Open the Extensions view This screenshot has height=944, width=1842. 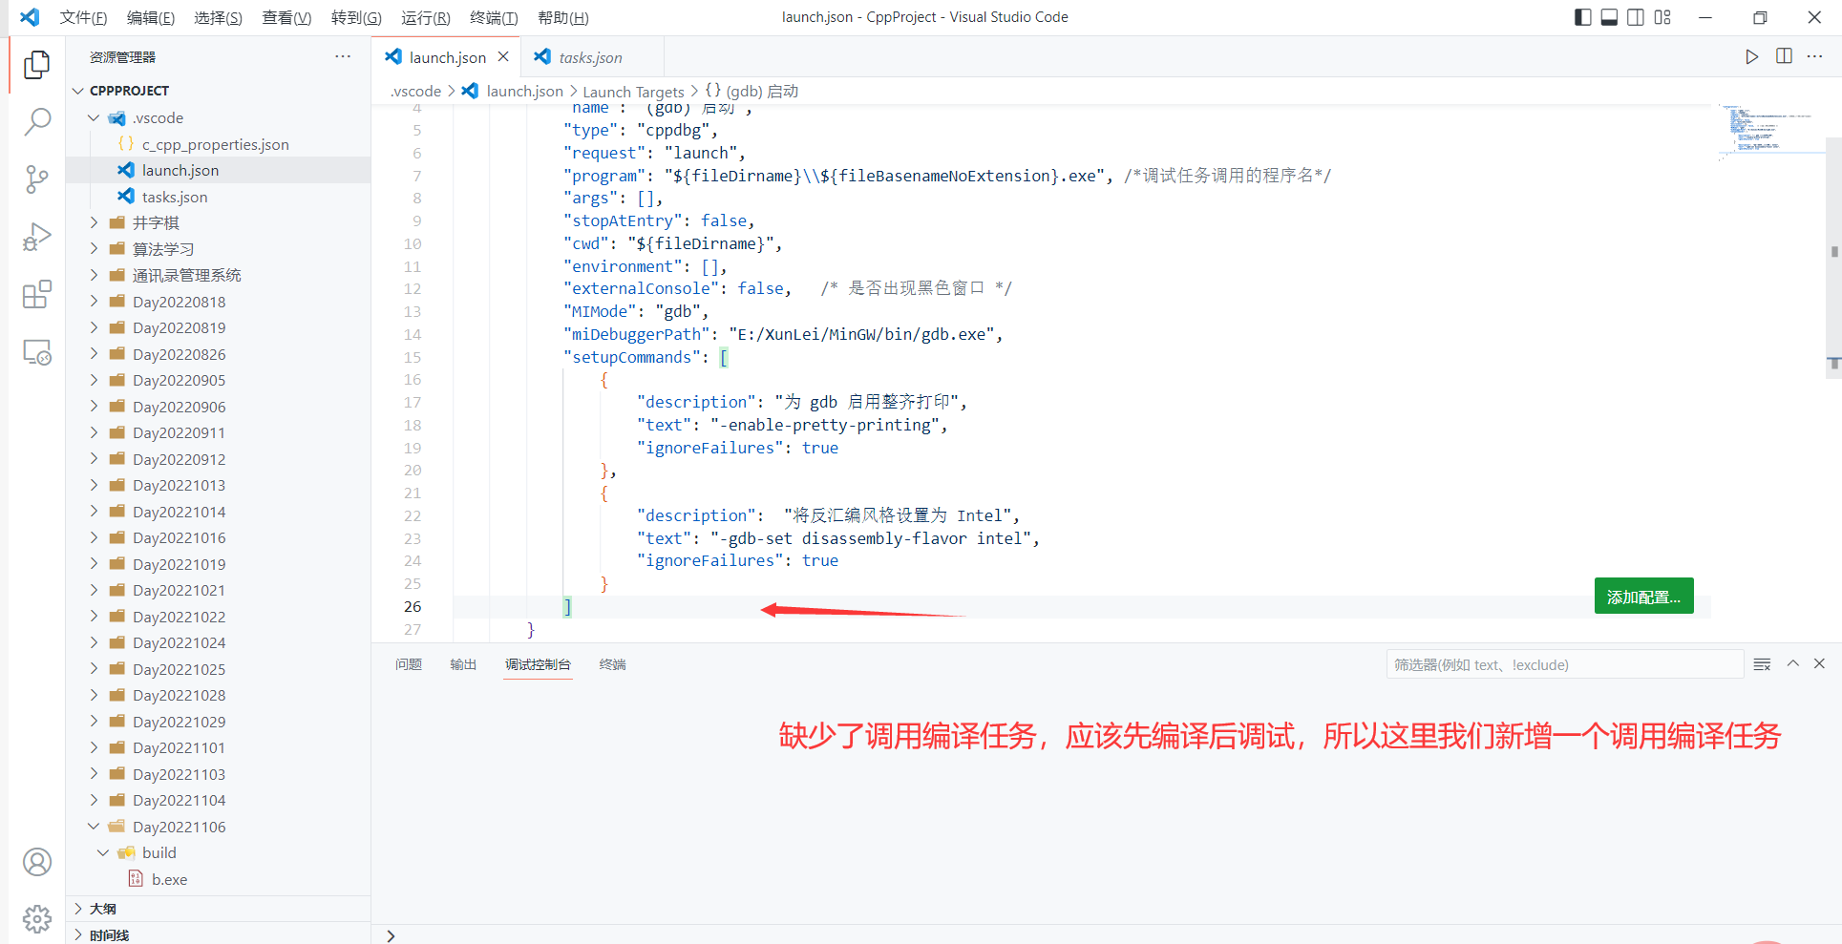pos(37,295)
